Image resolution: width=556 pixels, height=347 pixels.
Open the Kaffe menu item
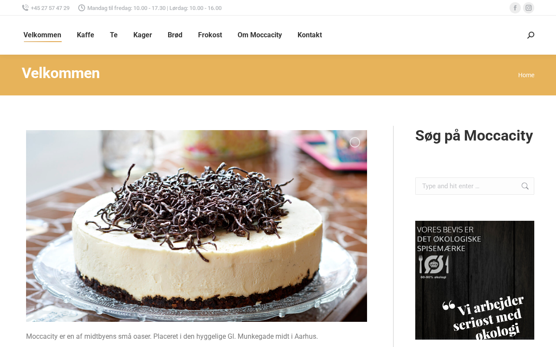pos(86,35)
